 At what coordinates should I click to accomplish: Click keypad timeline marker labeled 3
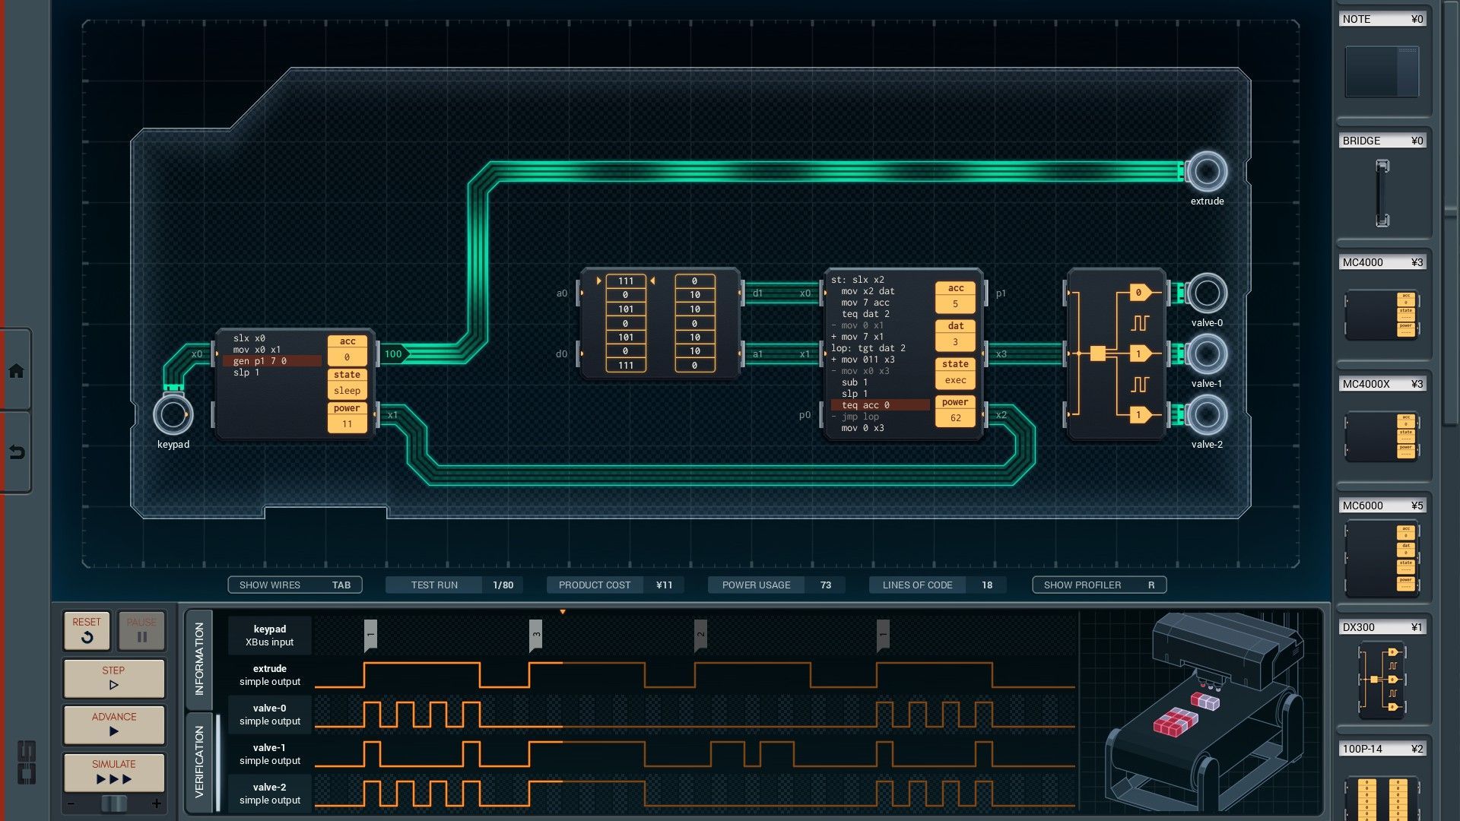point(535,635)
